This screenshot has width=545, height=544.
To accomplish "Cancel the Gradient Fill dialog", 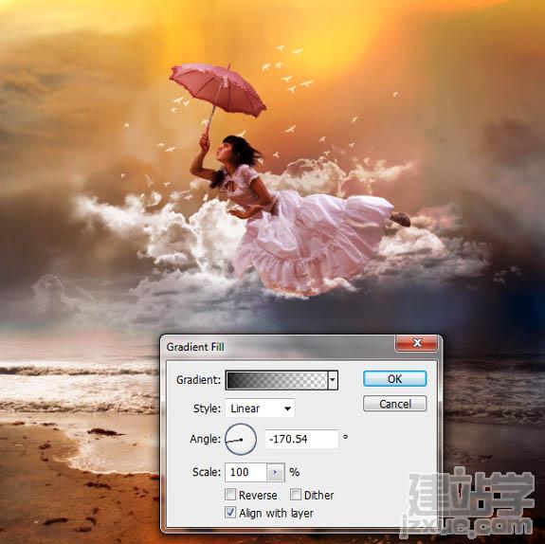I will 394,404.
